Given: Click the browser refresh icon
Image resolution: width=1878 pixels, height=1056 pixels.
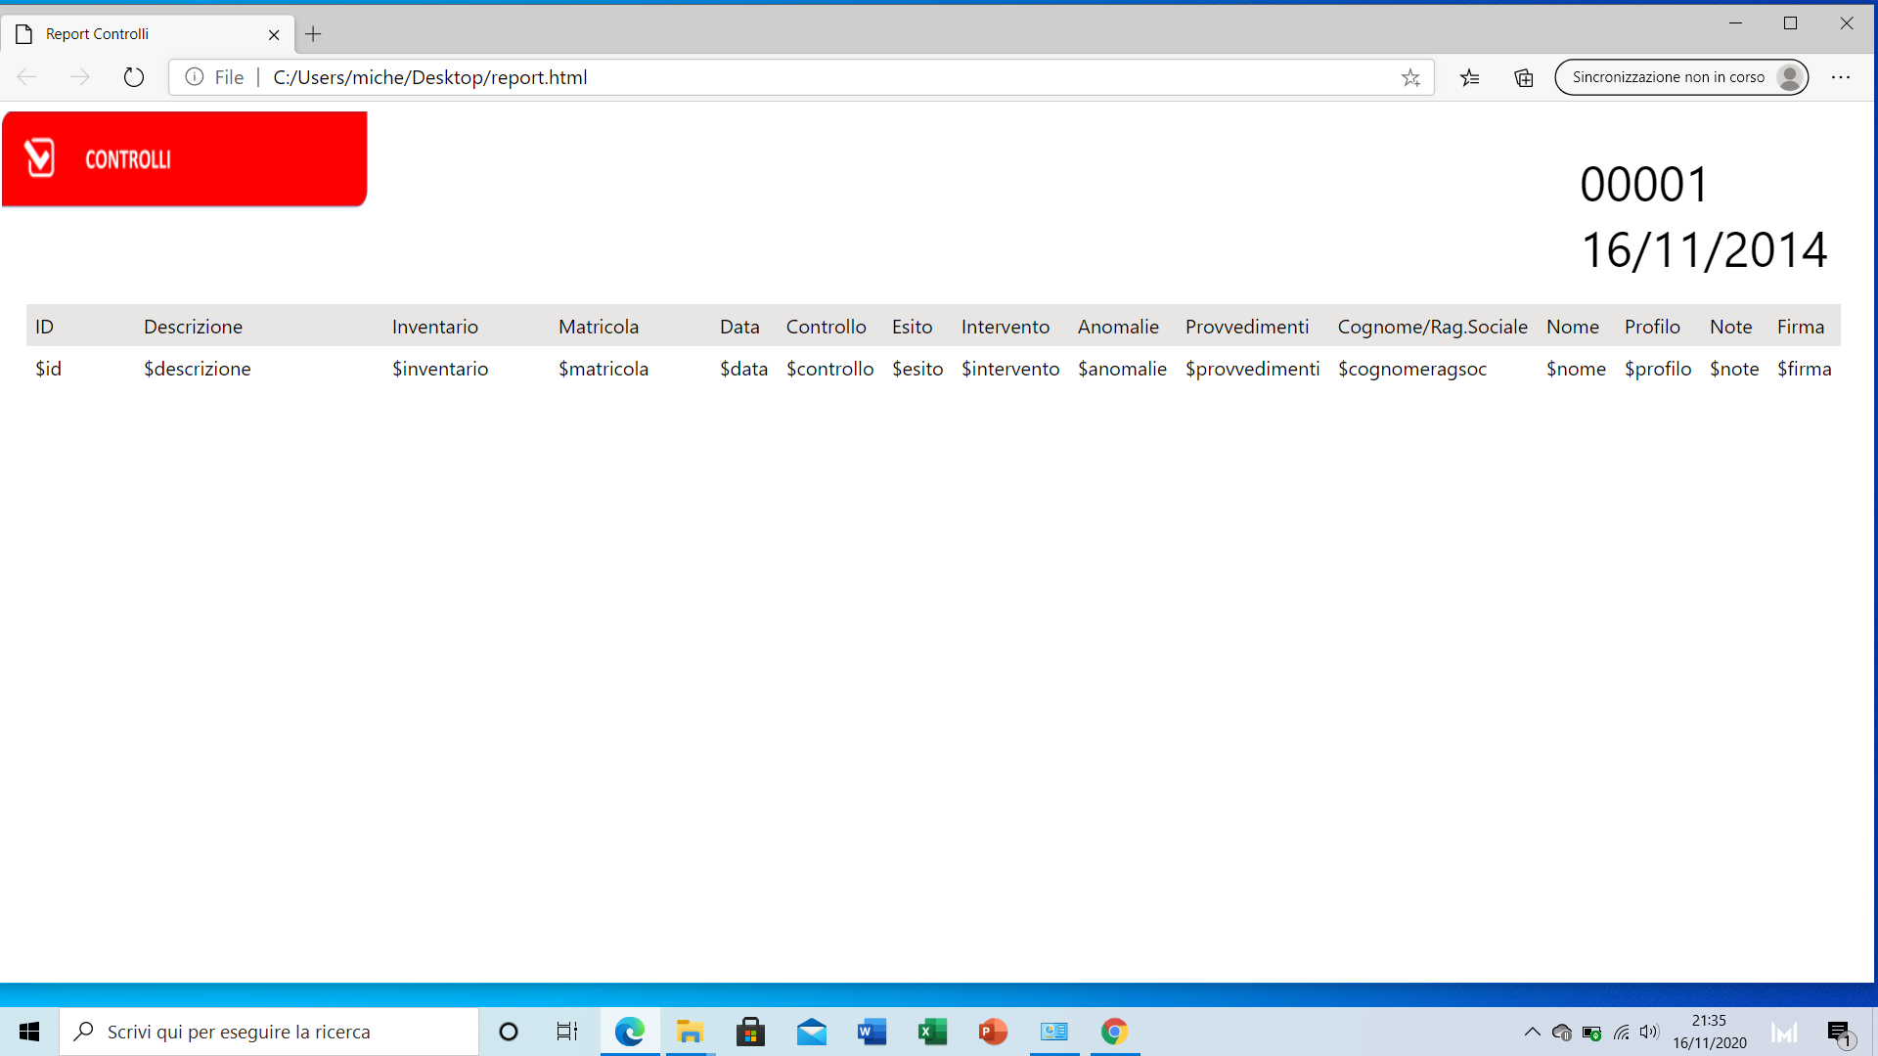Looking at the screenshot, I should point(134,77).
